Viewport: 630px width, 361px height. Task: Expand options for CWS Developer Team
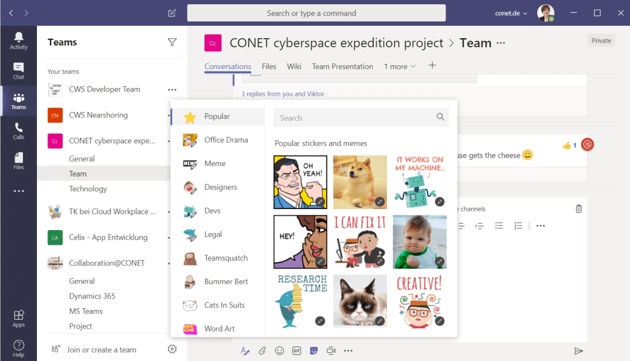[x=172, y=90]
